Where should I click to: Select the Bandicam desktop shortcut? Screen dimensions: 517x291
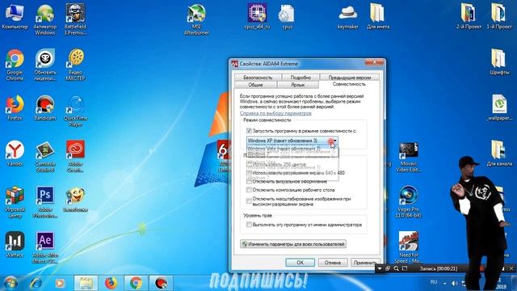[45, 108]
